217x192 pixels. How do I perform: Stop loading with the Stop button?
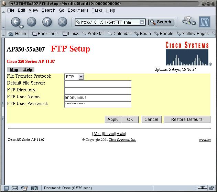click(62, 22)
